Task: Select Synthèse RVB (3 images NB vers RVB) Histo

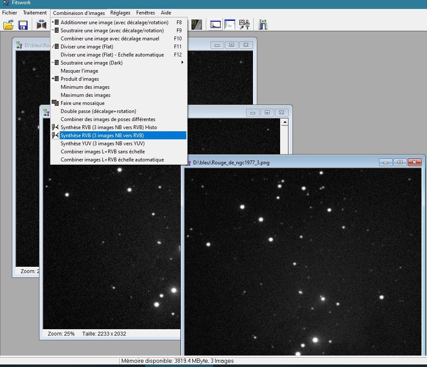Action: point(119,127)
